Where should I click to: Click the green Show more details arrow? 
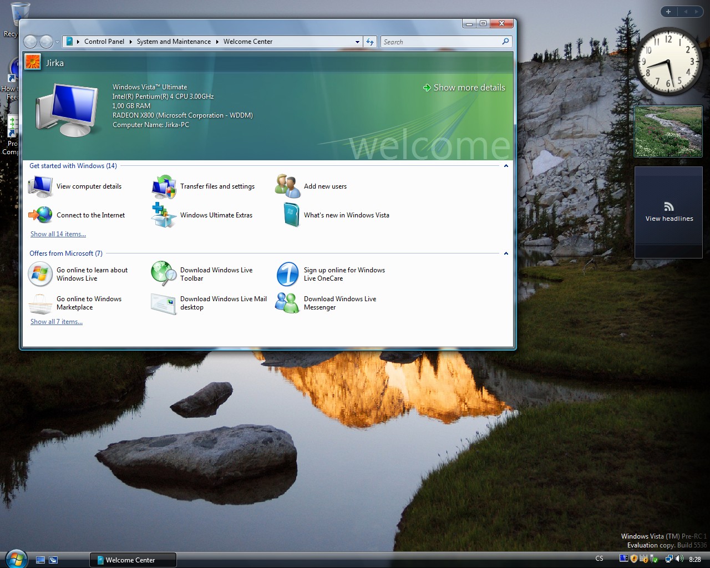(x=427, y=88)
